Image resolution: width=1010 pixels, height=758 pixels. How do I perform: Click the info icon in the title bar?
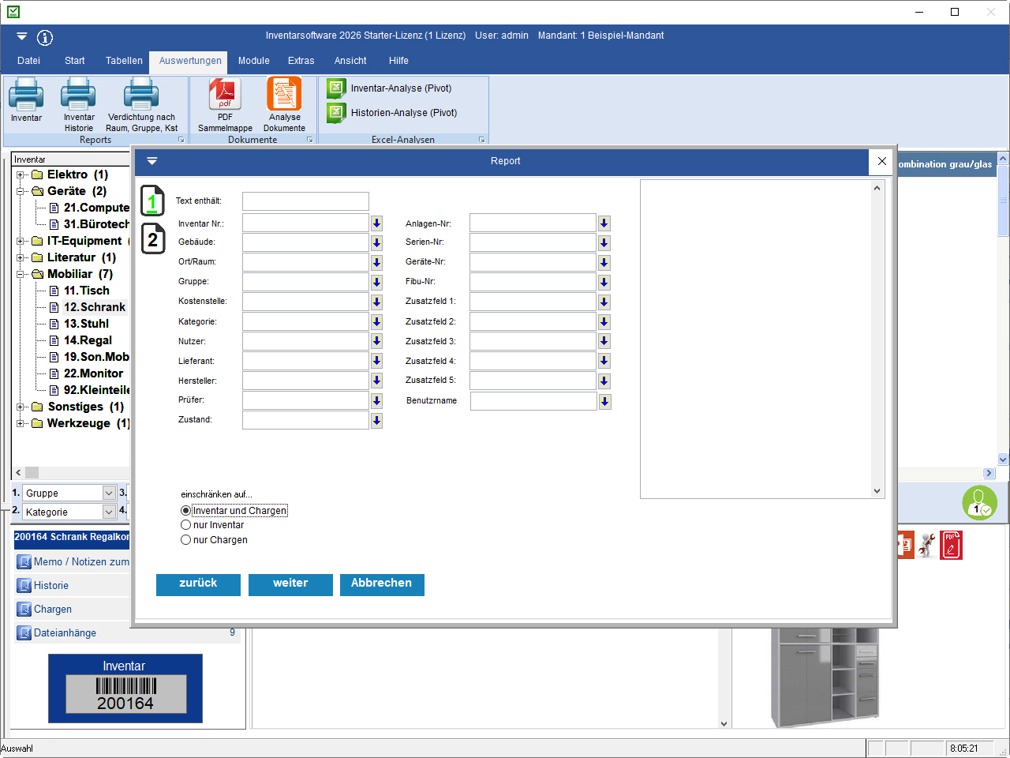pos(45,37)
